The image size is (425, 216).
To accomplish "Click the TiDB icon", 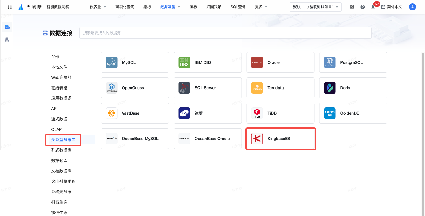I will pyautogui.click(x=257, y=113).
